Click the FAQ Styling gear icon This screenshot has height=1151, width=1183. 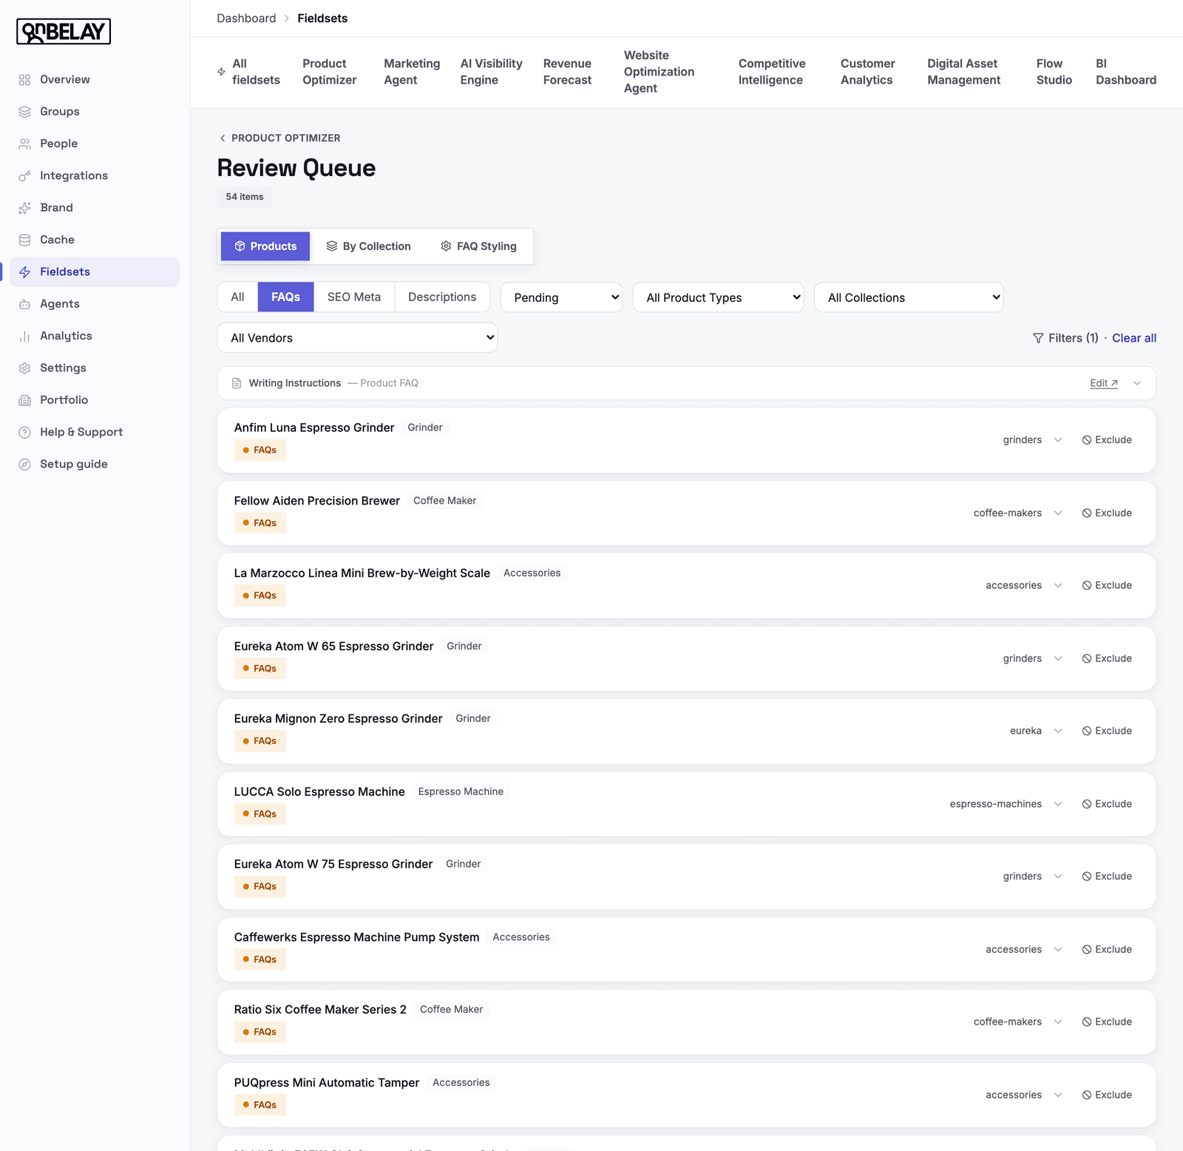tap(446, 246)
